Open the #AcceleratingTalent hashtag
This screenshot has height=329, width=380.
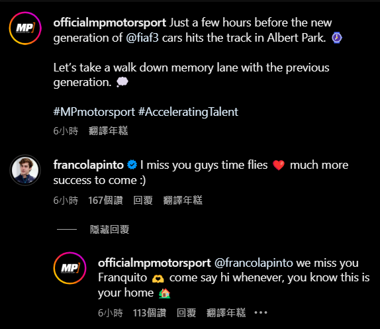188,112
